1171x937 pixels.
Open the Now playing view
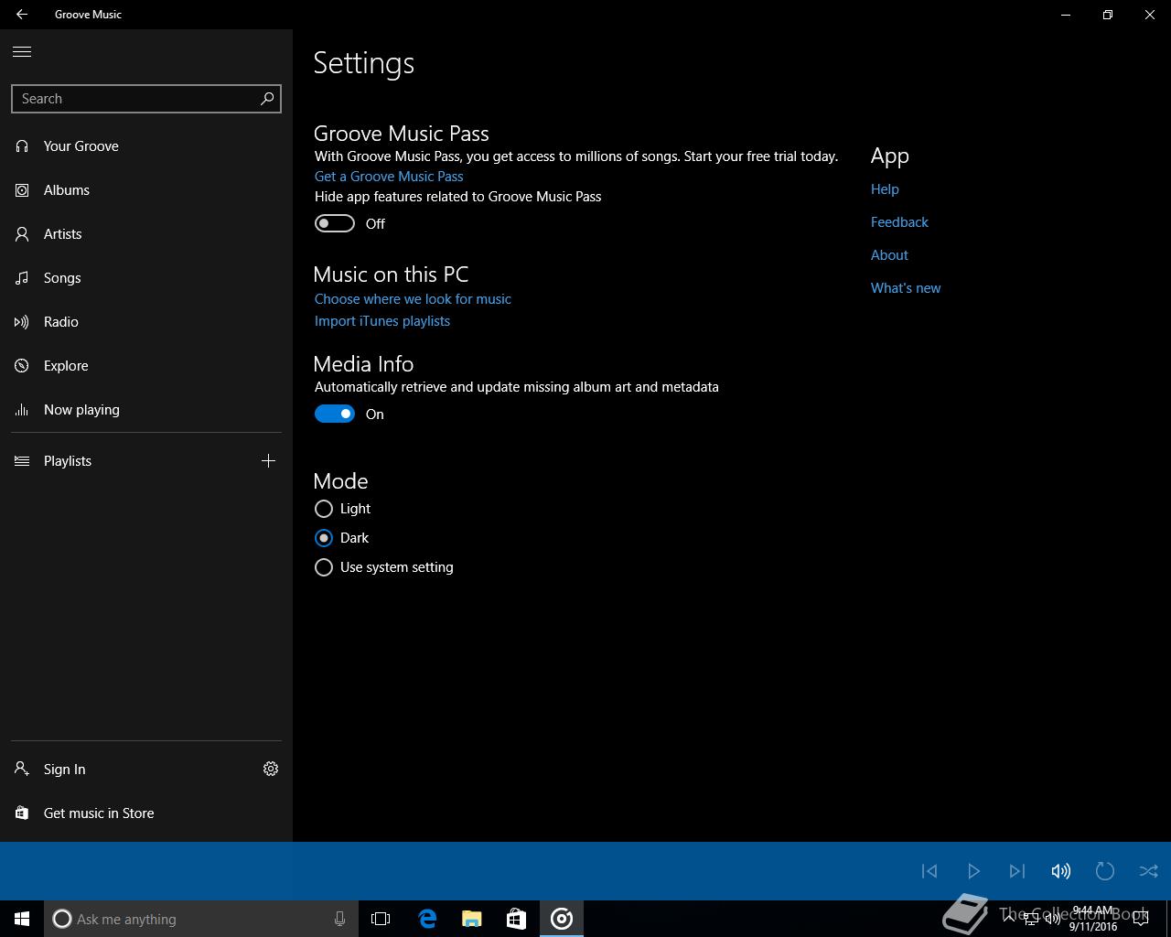[146, 410]
